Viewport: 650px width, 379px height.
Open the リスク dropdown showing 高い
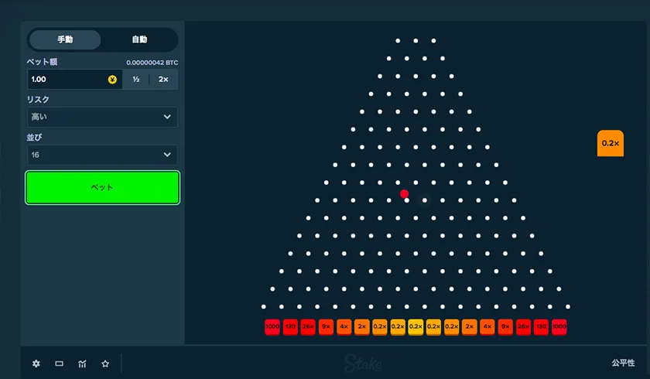tap(102, 117)
